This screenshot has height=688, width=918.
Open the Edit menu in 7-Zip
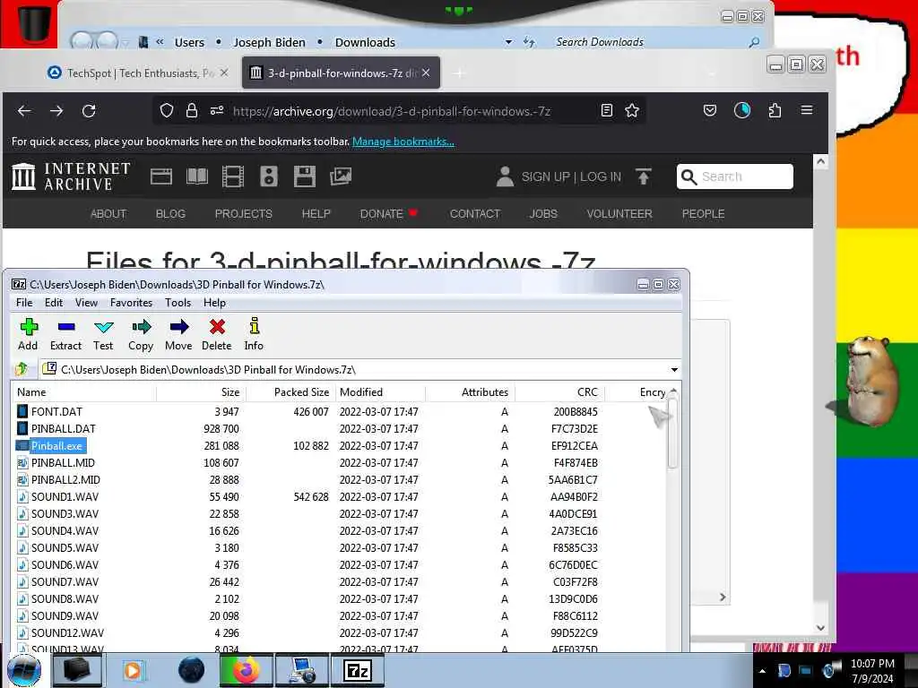(53, 303)
